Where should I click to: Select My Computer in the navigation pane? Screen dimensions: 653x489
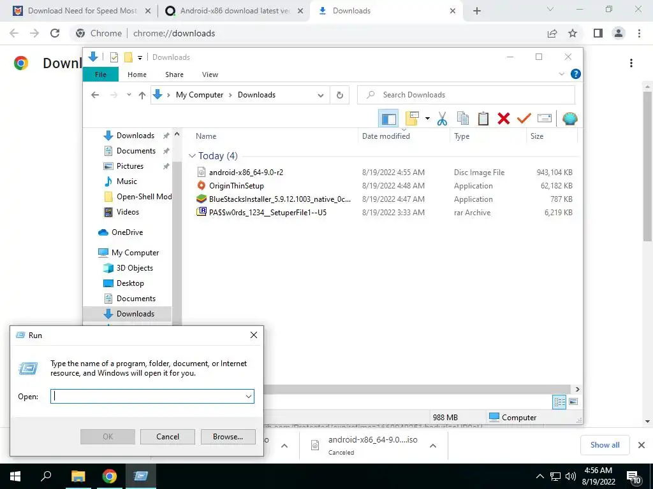[x=135, y=253]
